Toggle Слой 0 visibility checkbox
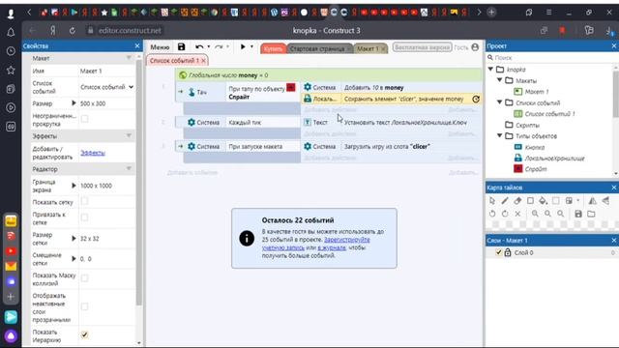 [499, 252]
